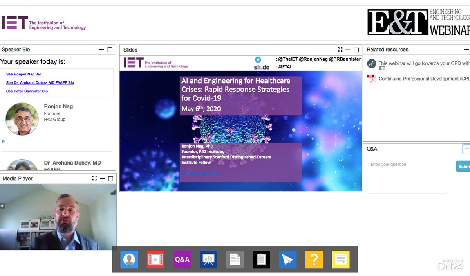Open See Dr Archana Dubey Bio link
470x276 pixels.
point(40,83)
